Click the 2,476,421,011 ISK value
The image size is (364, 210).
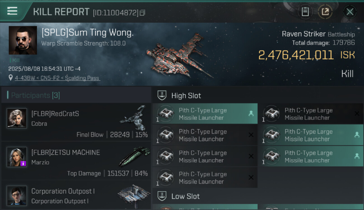(296, 55)
